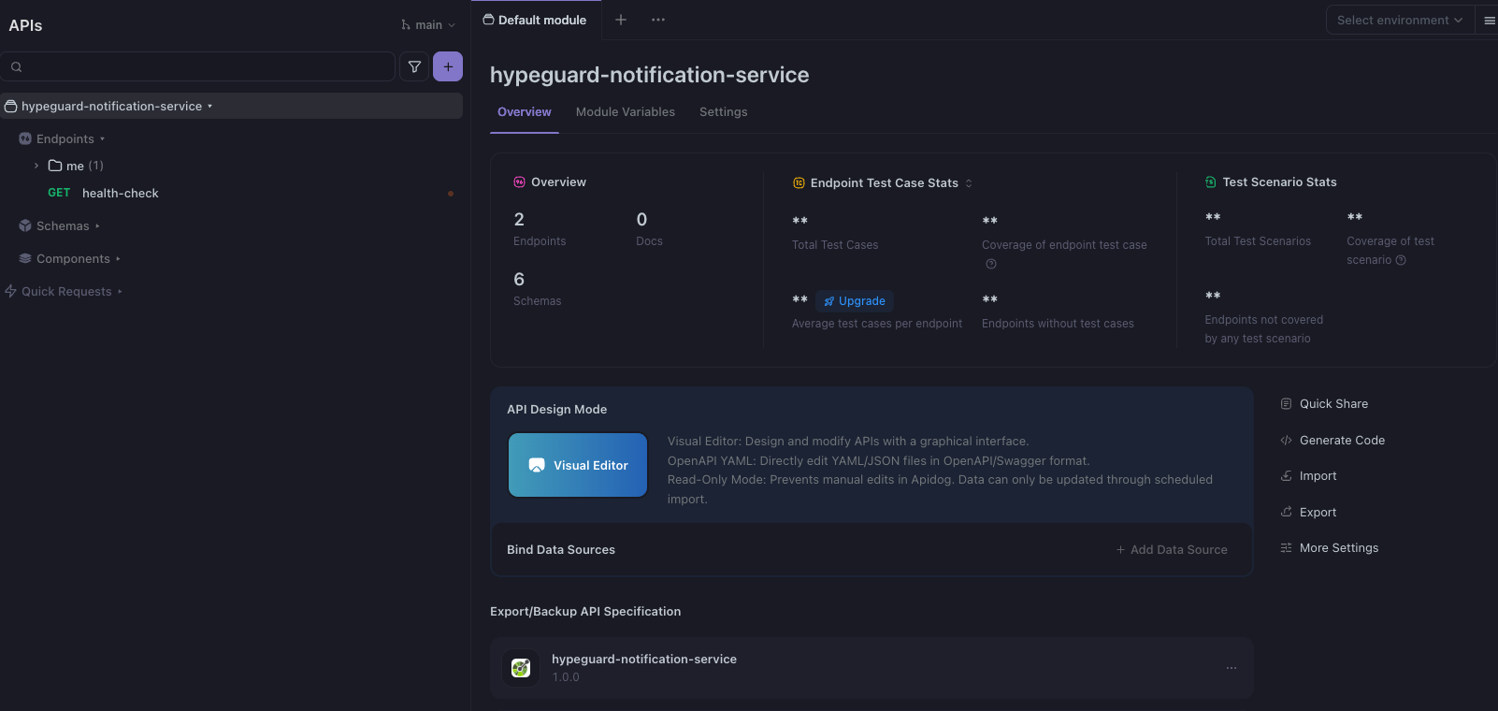Click the filter icon beside search
The width and height of the screenshot is (1498, 711).
click(414, 66)
